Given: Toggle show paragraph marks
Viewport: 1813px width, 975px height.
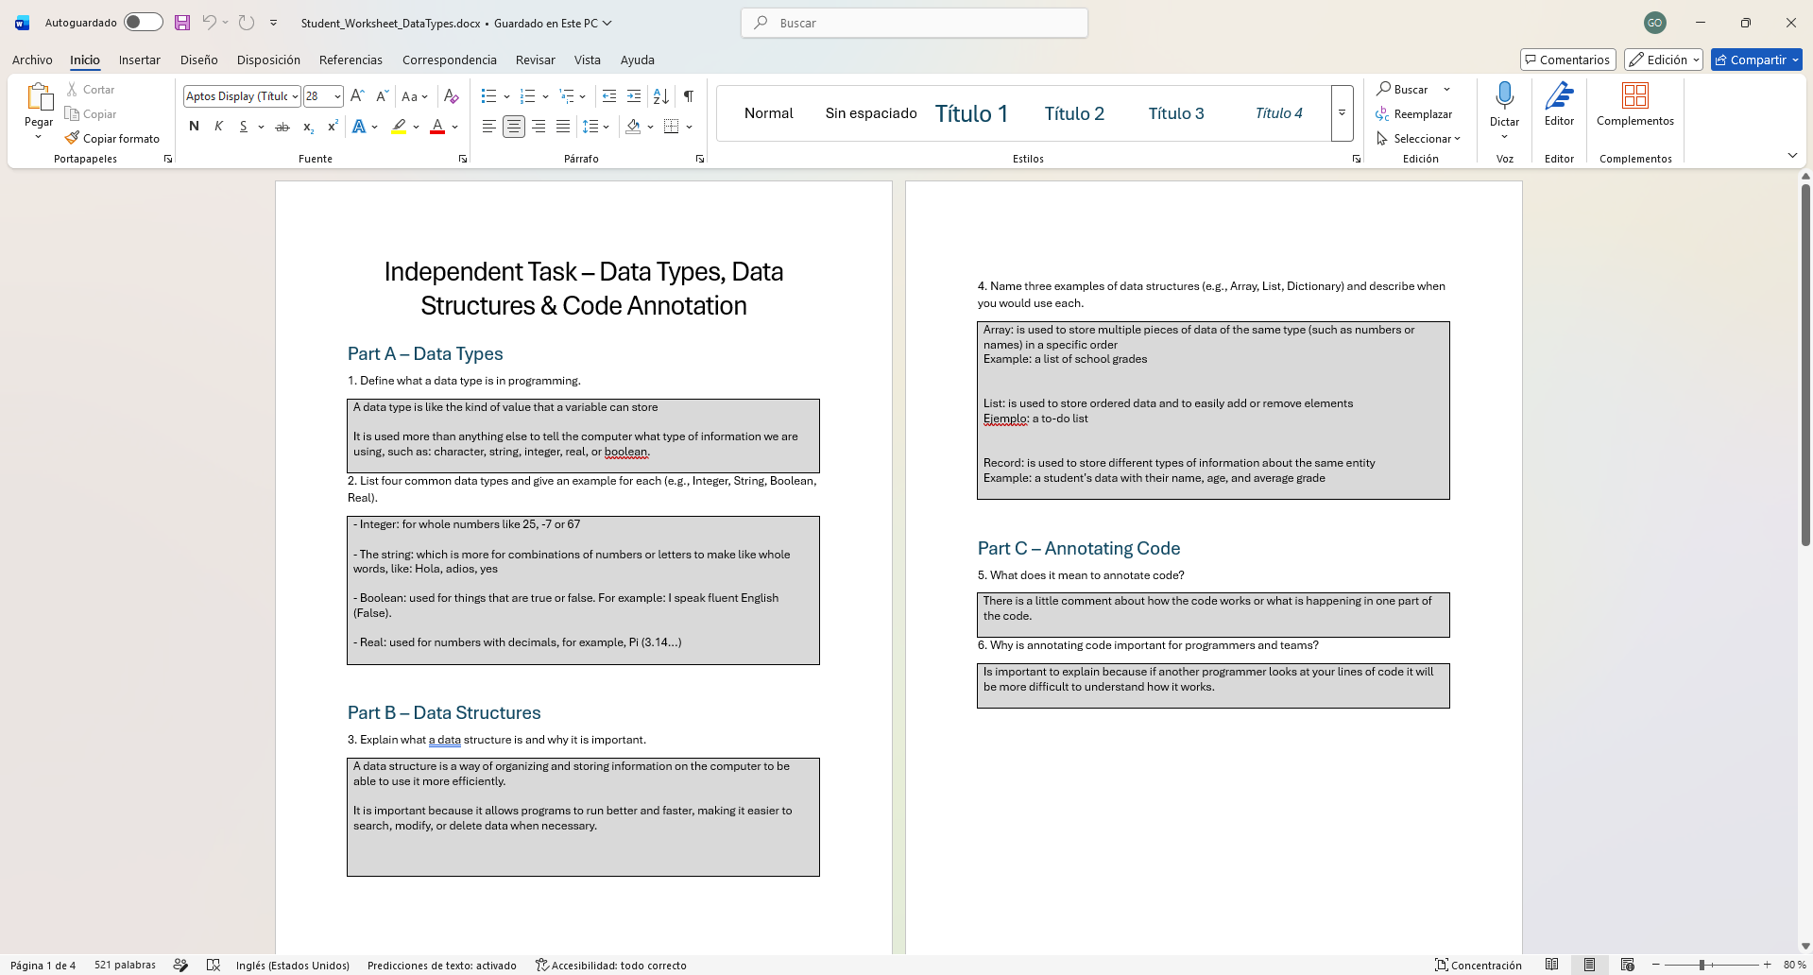Looking at the screenshot, I should (689, 96).
